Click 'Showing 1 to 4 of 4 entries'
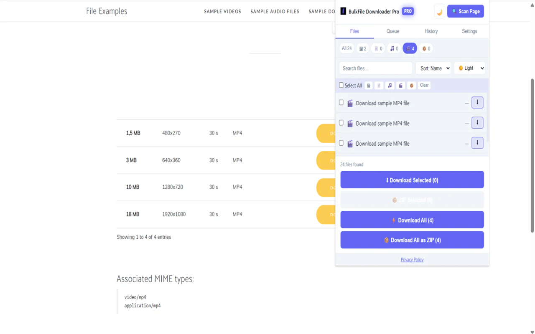Image resolution: width=535 pixels, height=334 pixels. 144,237
